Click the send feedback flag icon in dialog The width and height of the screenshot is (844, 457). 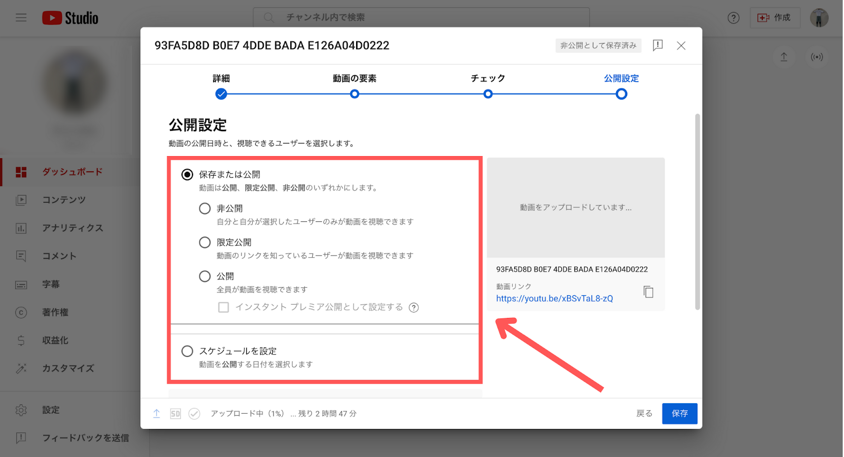(x=658, y=45)
